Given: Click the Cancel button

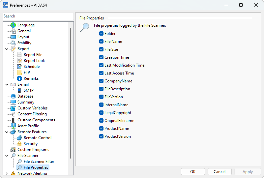Looking at the screenshot, I should (220, 172).
